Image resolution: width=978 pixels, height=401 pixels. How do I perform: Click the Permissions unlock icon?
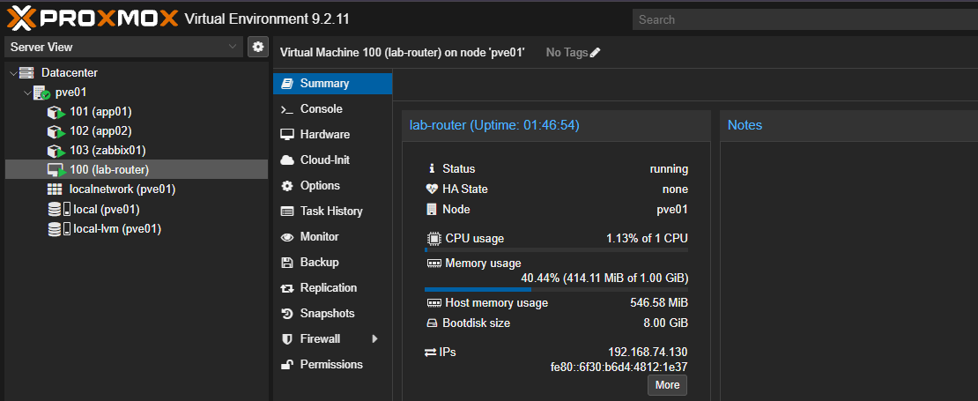click(x=287, y=365)
